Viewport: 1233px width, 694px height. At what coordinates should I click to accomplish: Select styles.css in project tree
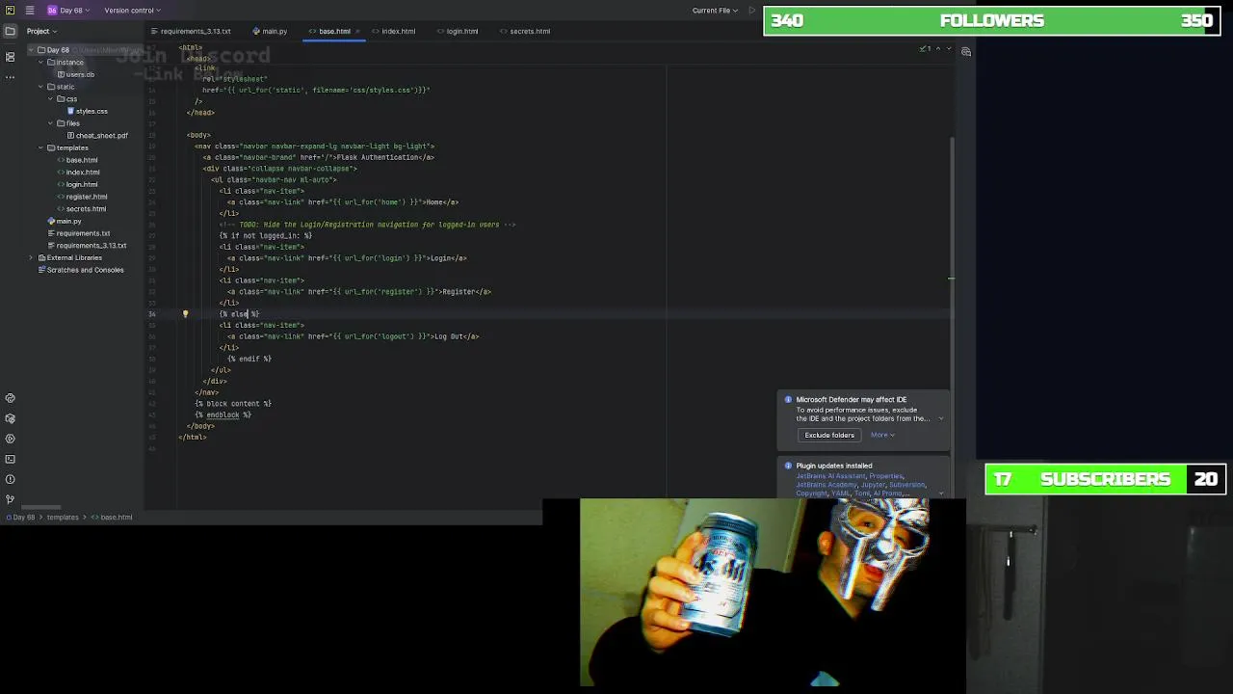(87, 111)
